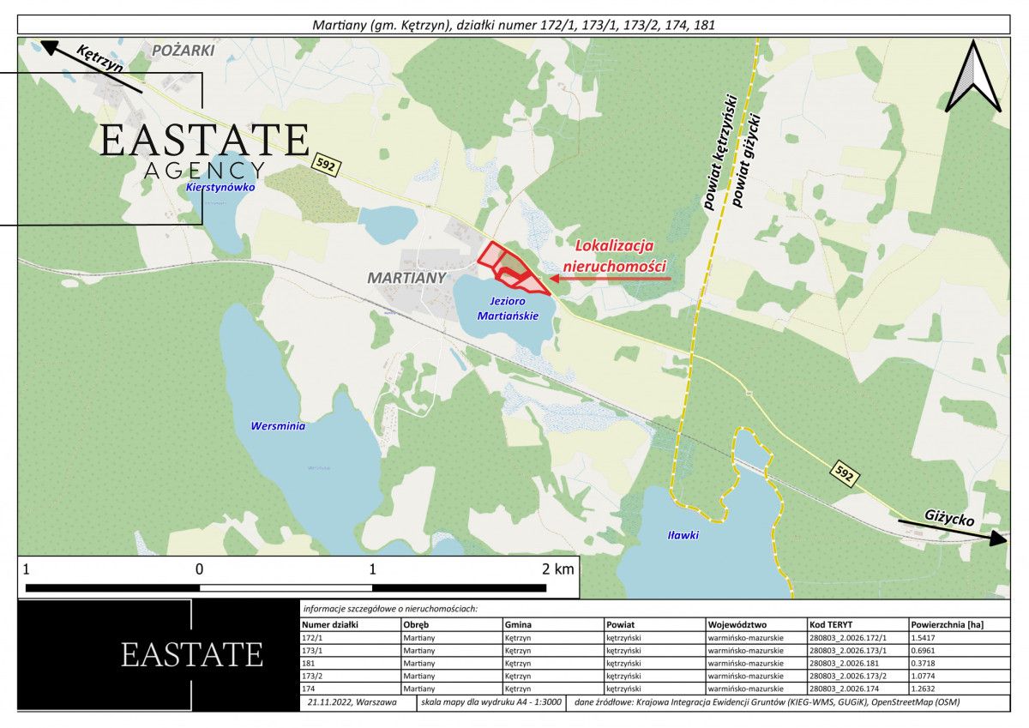Click area value '0.3718'
This screenshot has width=1029, height=728.
pos(924,664)
